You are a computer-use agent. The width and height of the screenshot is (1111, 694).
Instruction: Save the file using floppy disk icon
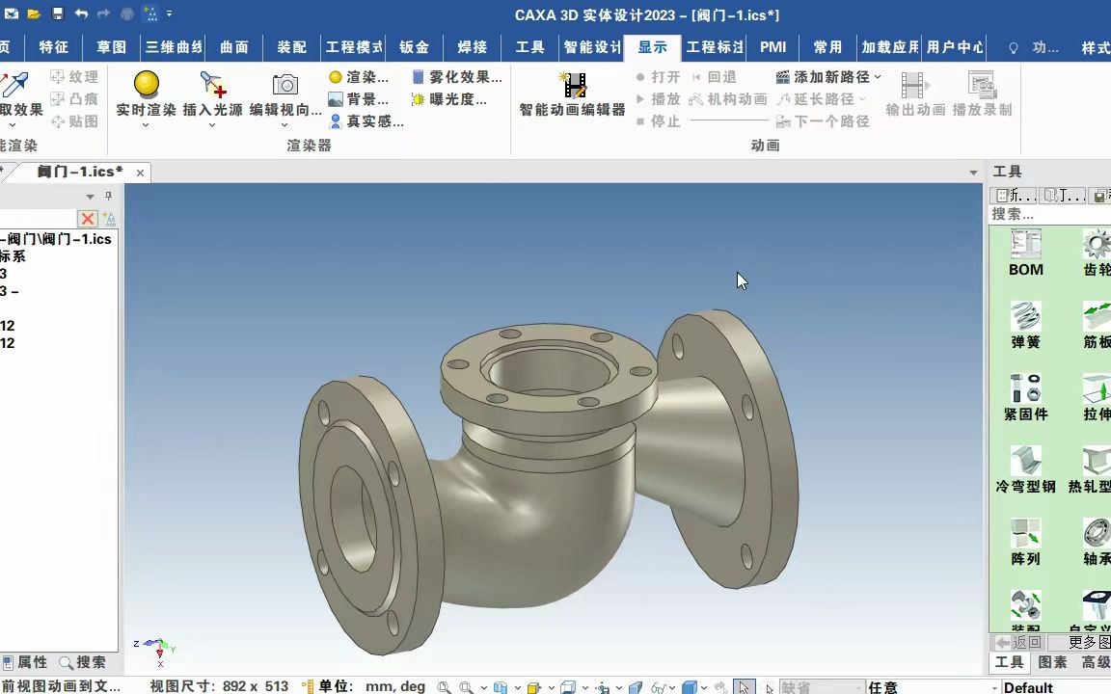[x=58, y=13]
